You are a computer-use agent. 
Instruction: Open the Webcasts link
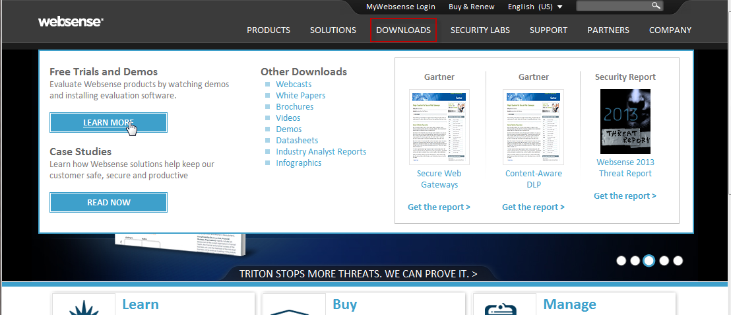[x=294, y=85]
